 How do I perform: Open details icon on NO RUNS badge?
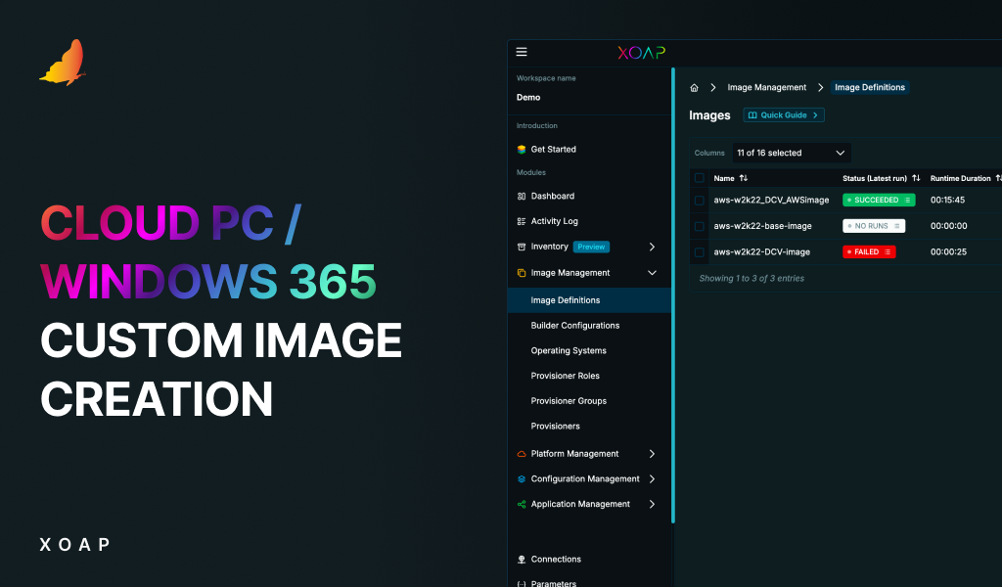point(896,226)
